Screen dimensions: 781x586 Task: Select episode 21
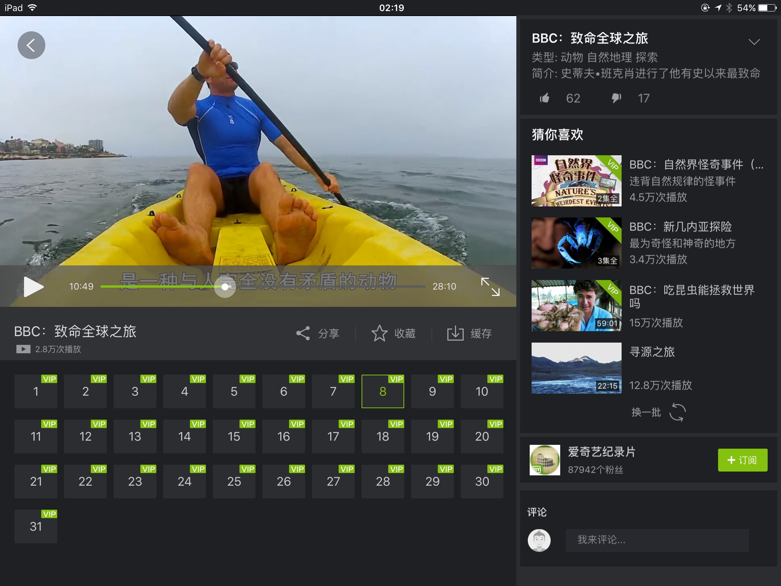(x=36, y=481)
